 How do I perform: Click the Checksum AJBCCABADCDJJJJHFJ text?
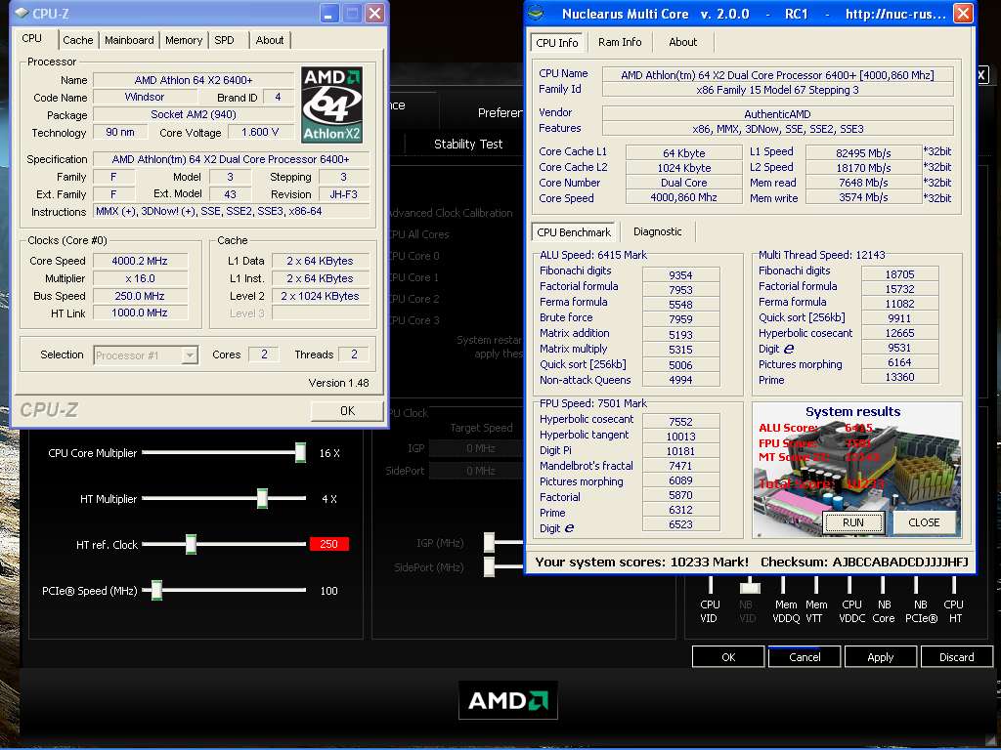click(864, 562)
